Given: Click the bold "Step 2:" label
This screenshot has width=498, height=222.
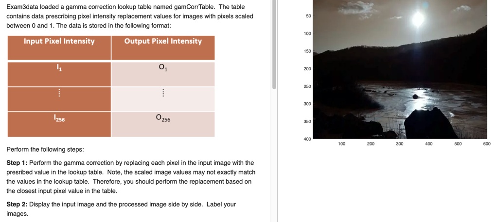Looking at the screenshot, I should [x=17, y=205].
